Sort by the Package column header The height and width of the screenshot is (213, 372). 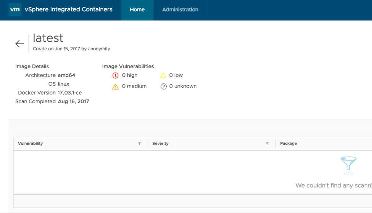(288, 143)
